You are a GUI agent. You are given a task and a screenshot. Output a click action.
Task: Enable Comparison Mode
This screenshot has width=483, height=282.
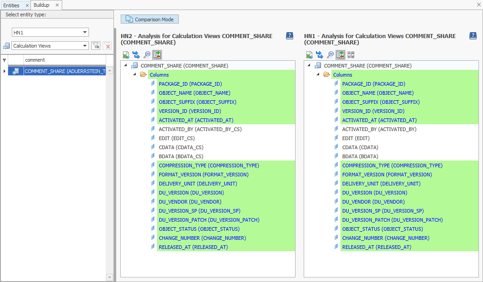tap(149, 19)
